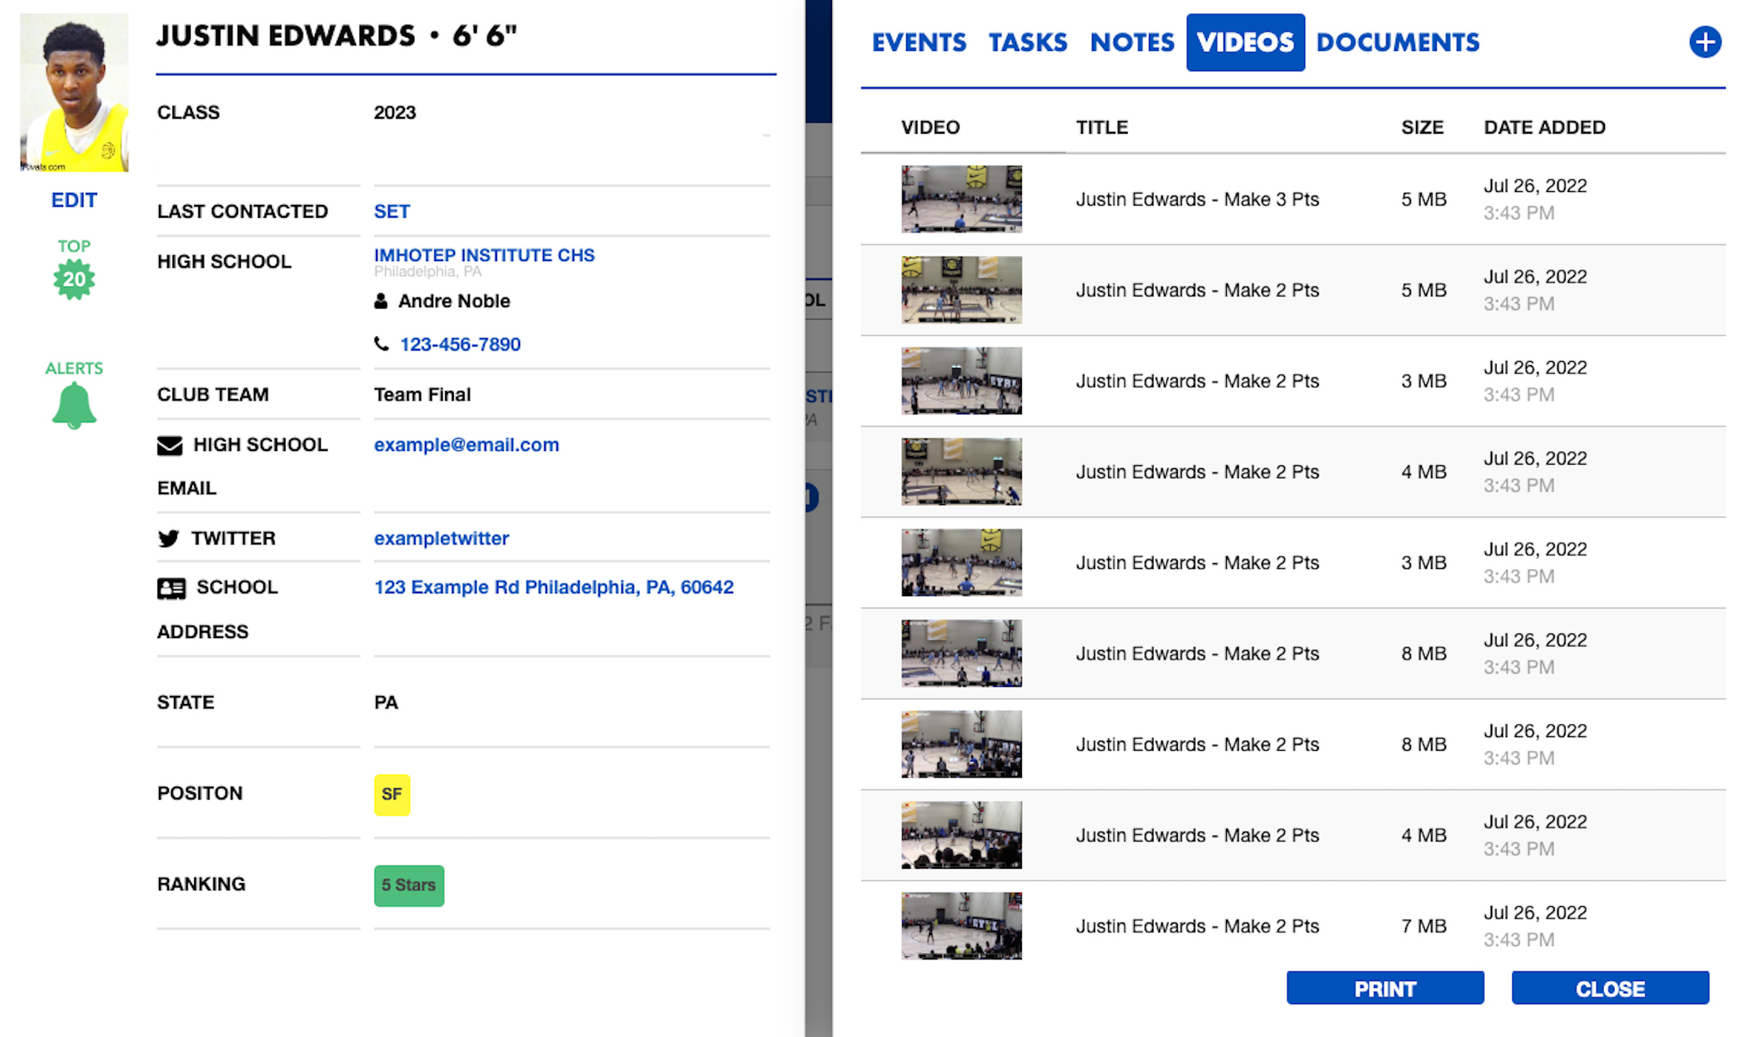Open the Documents tab
Image resolution: width=1746 pixels, height=1037 pixels.
pyautogui.click(x=1397, y=42)
